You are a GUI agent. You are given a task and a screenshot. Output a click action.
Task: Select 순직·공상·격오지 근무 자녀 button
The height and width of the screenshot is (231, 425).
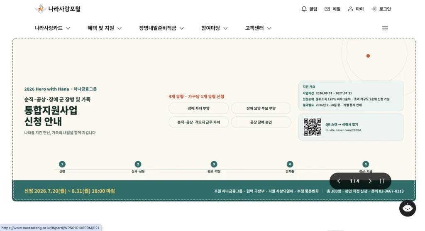coord(198,122)
